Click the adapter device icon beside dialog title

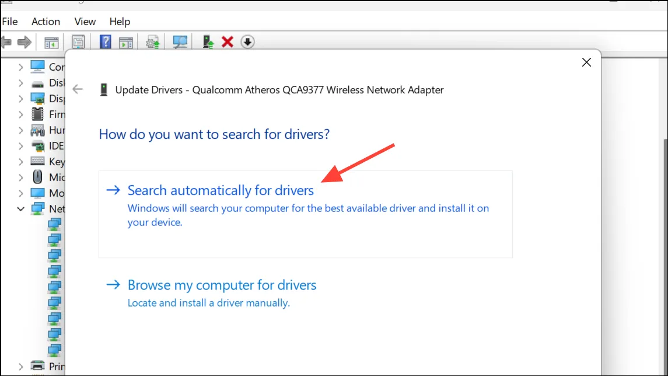pos(103,89)
